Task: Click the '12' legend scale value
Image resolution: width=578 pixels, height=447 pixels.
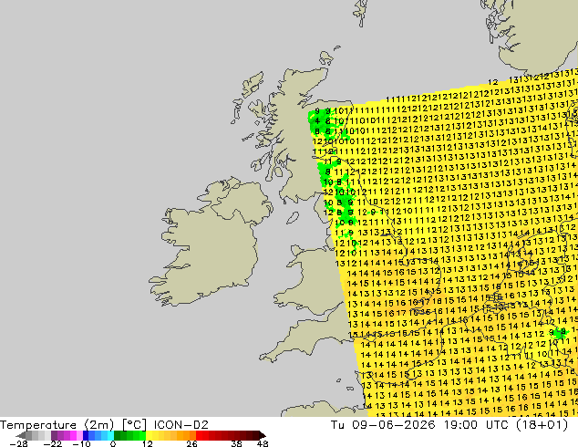Action: (x=148, y=443)
